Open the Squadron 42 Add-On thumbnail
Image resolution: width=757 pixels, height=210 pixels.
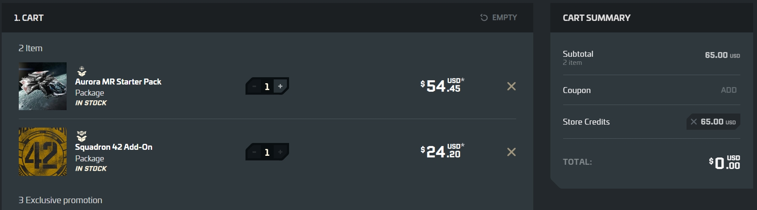[43, 152]
